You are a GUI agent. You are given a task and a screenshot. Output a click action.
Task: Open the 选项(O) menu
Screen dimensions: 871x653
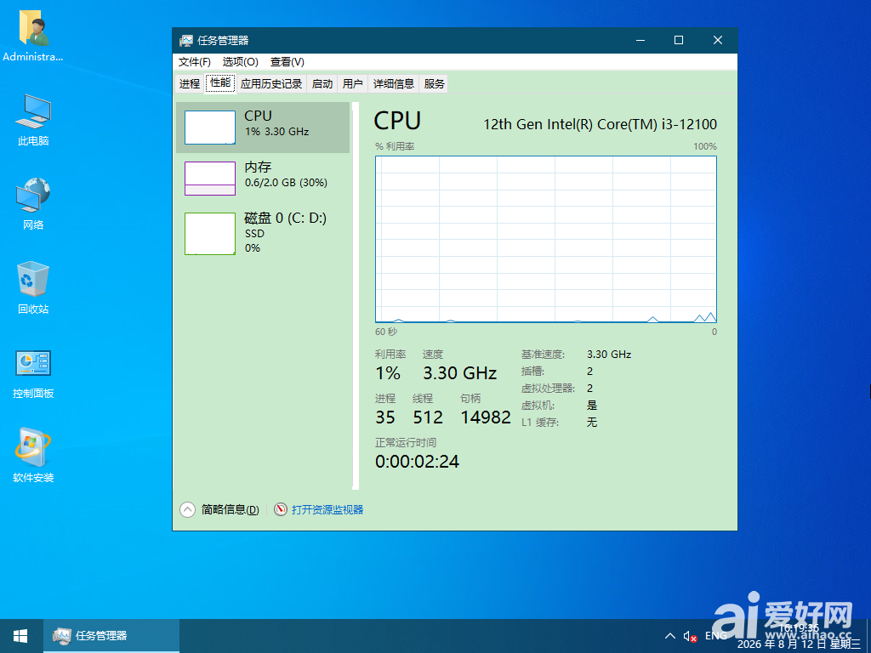241,61
